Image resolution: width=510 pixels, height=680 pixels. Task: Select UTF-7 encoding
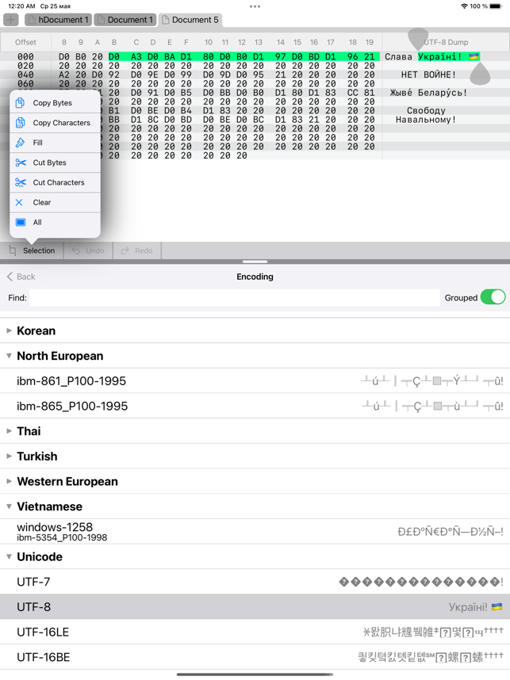tap(255, 582)
